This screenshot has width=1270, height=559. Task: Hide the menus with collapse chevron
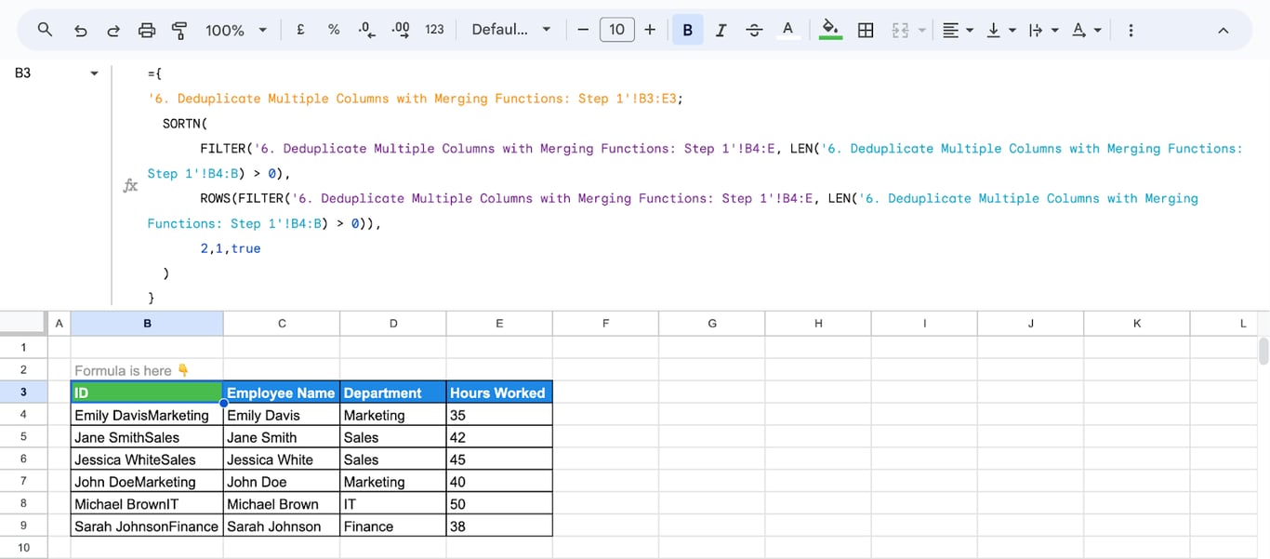click(1223, 30)
